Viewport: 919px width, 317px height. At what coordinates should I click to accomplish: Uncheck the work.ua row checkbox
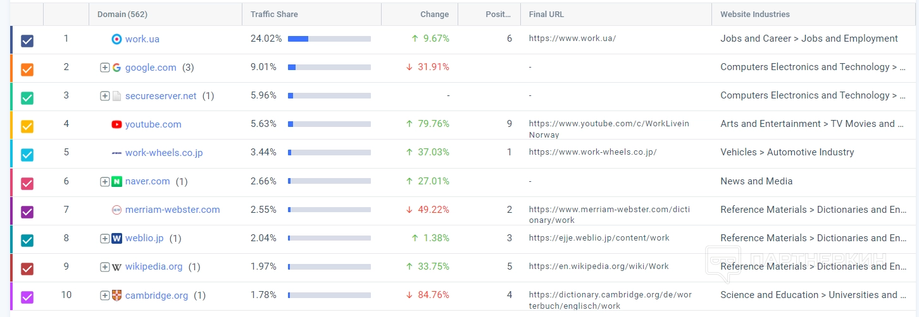click(x=27, y=41)
